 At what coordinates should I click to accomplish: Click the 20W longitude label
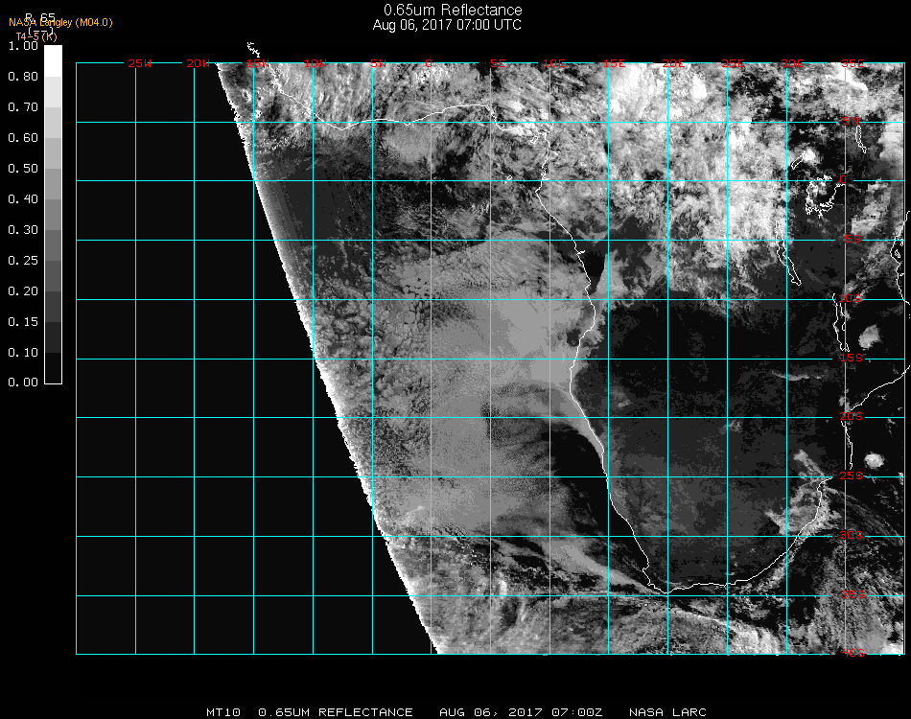[x=199, y=63]
